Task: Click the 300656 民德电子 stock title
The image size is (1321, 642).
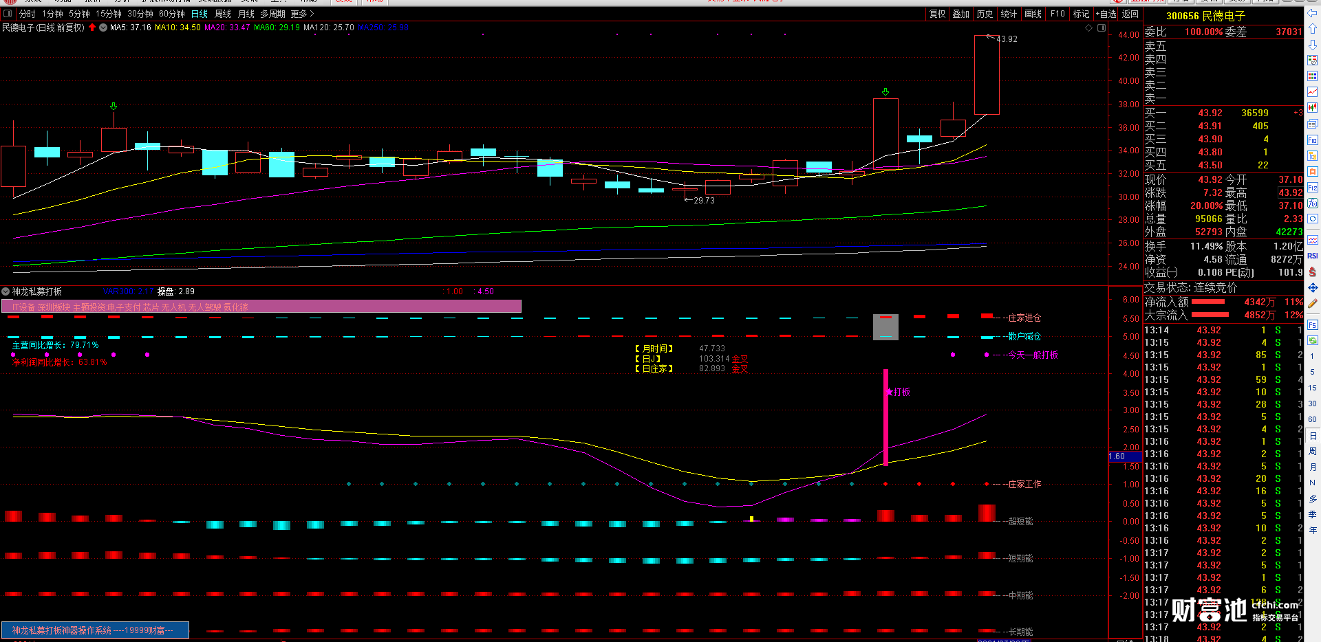Action: [x=1206, y=16]
